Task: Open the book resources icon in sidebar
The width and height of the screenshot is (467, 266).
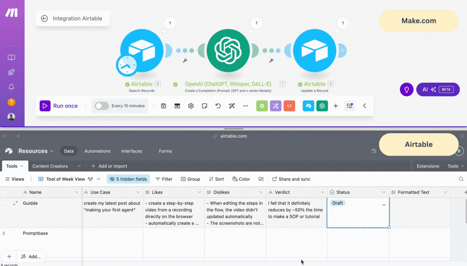Action: point(11,57)
